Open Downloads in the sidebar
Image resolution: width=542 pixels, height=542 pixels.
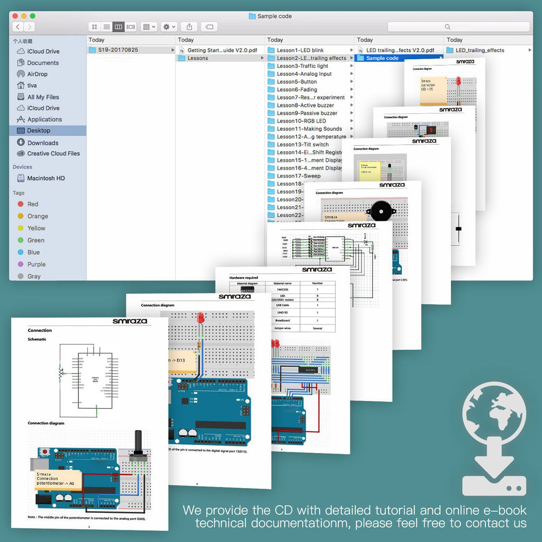[42, 143]
